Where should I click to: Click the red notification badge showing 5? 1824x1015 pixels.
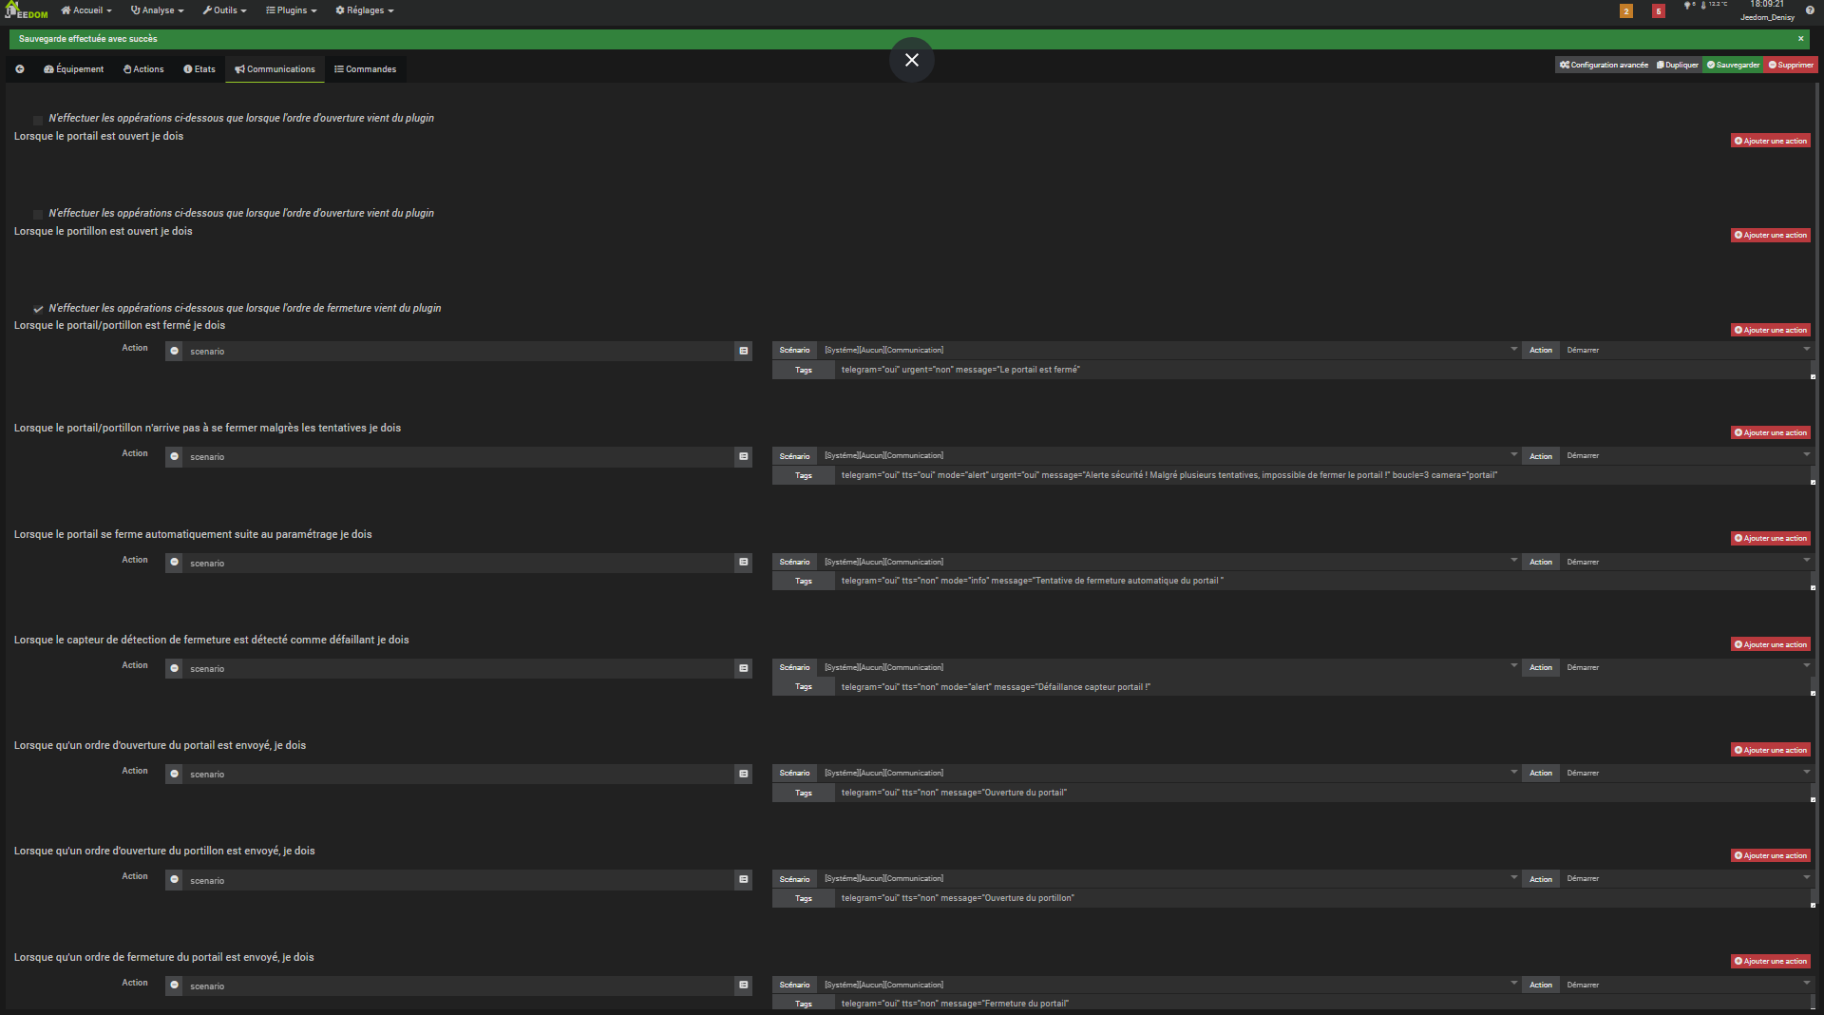click(x=1659, y=11)
